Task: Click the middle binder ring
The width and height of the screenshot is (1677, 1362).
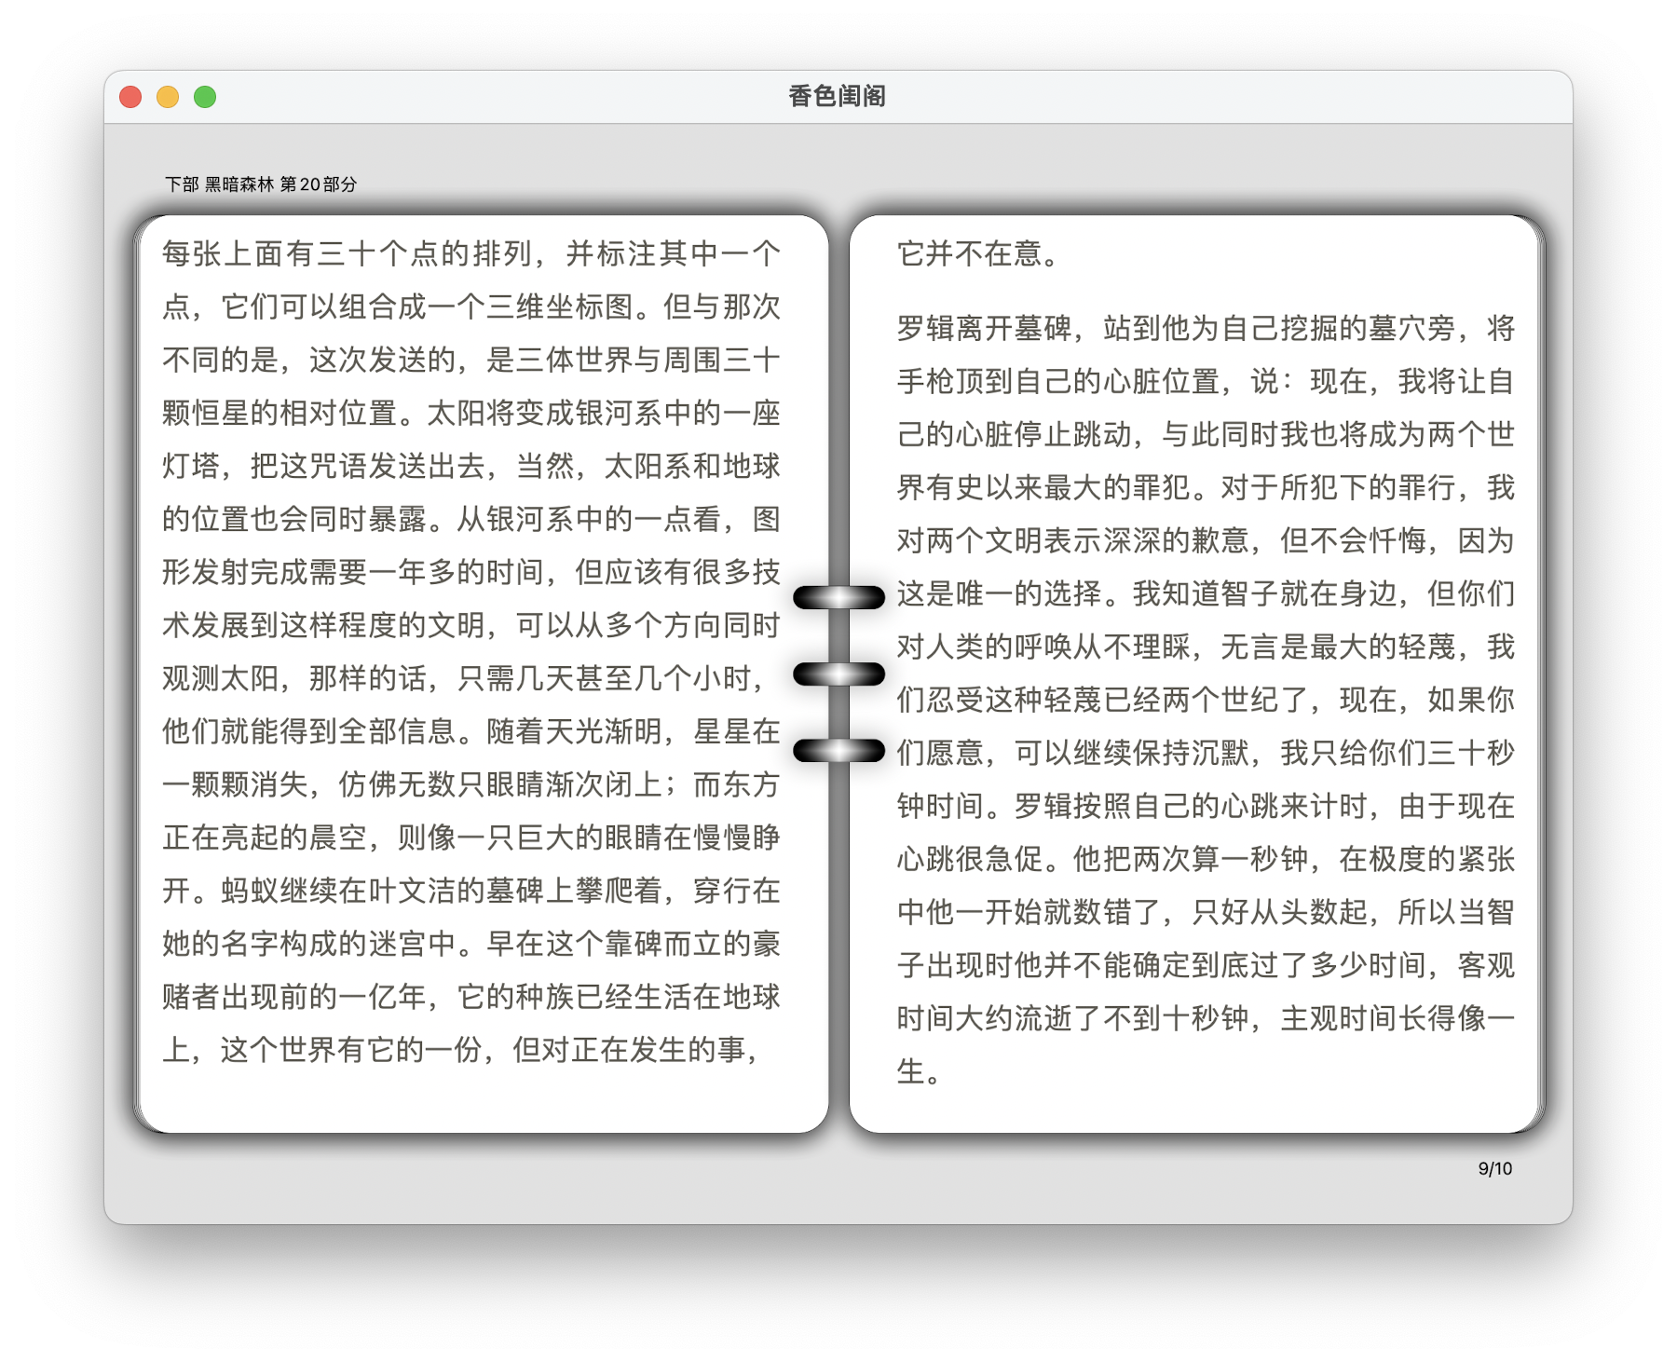Action: pyautogui.click(x=838, y=674)
